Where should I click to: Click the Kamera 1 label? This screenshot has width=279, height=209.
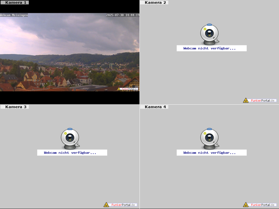(14, 2)
